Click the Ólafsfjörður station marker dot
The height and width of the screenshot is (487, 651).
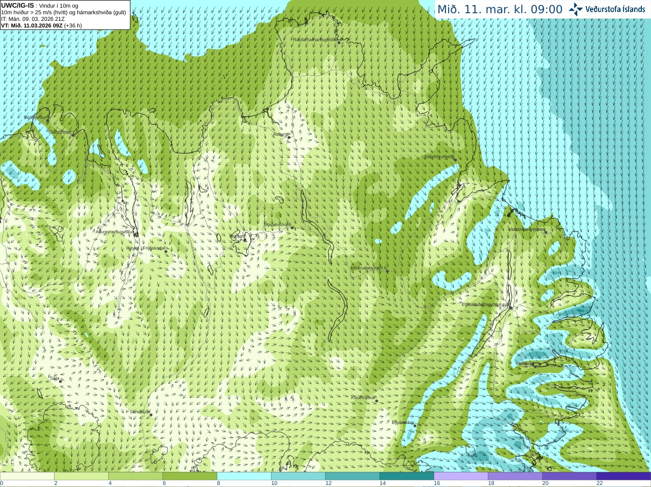pyautogui.click(x=73, y=135)
